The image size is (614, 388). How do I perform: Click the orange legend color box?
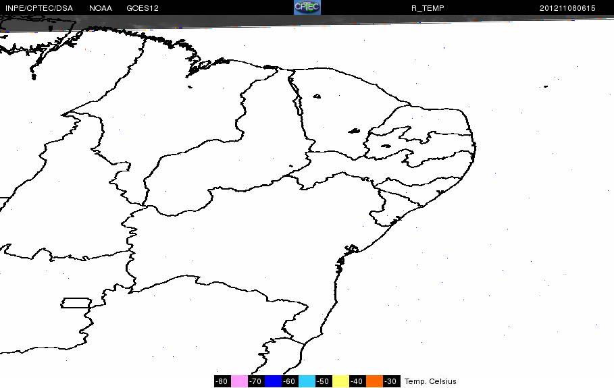point(374,381)
